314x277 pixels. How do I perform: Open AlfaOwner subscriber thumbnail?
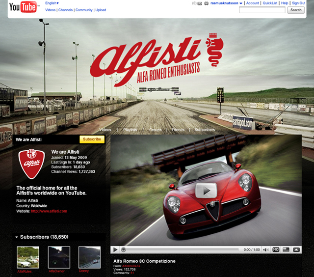59,257
